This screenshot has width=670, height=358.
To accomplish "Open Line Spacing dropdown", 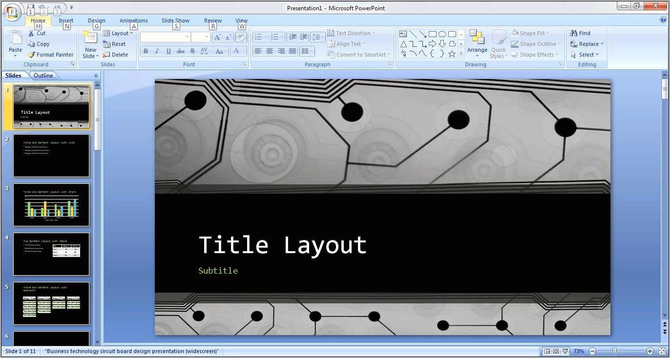I will pyautogui.click(x=318, y=37).
